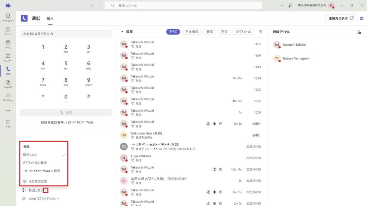Click the 名前または番号を入力 input field
The width and height of the screenshot is (367, 206).
tap(66, 34)
